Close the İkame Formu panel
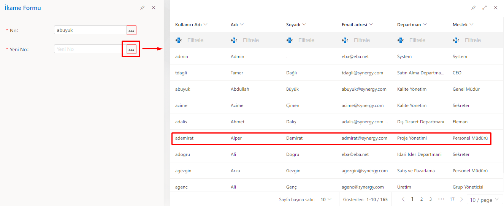Viewport: 504px width, 206px height. pyautogui.click(x=154, y=8)
